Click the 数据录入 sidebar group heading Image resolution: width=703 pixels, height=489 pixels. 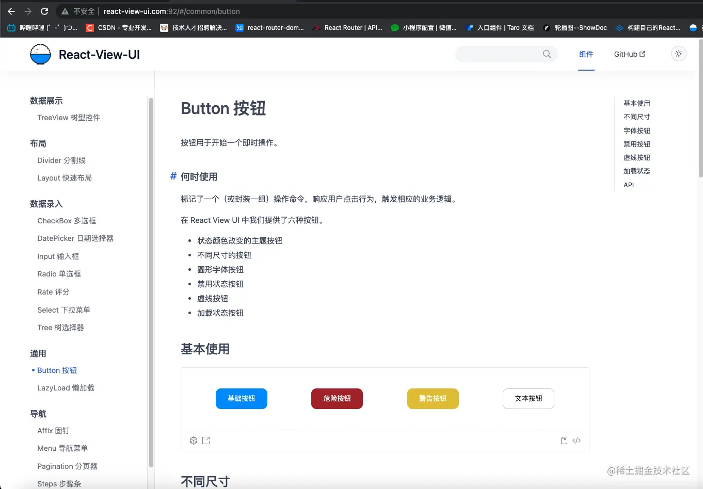click(x=46, y=204)
